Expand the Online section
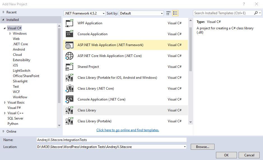263x160 pixels. (x=4, y=132)
